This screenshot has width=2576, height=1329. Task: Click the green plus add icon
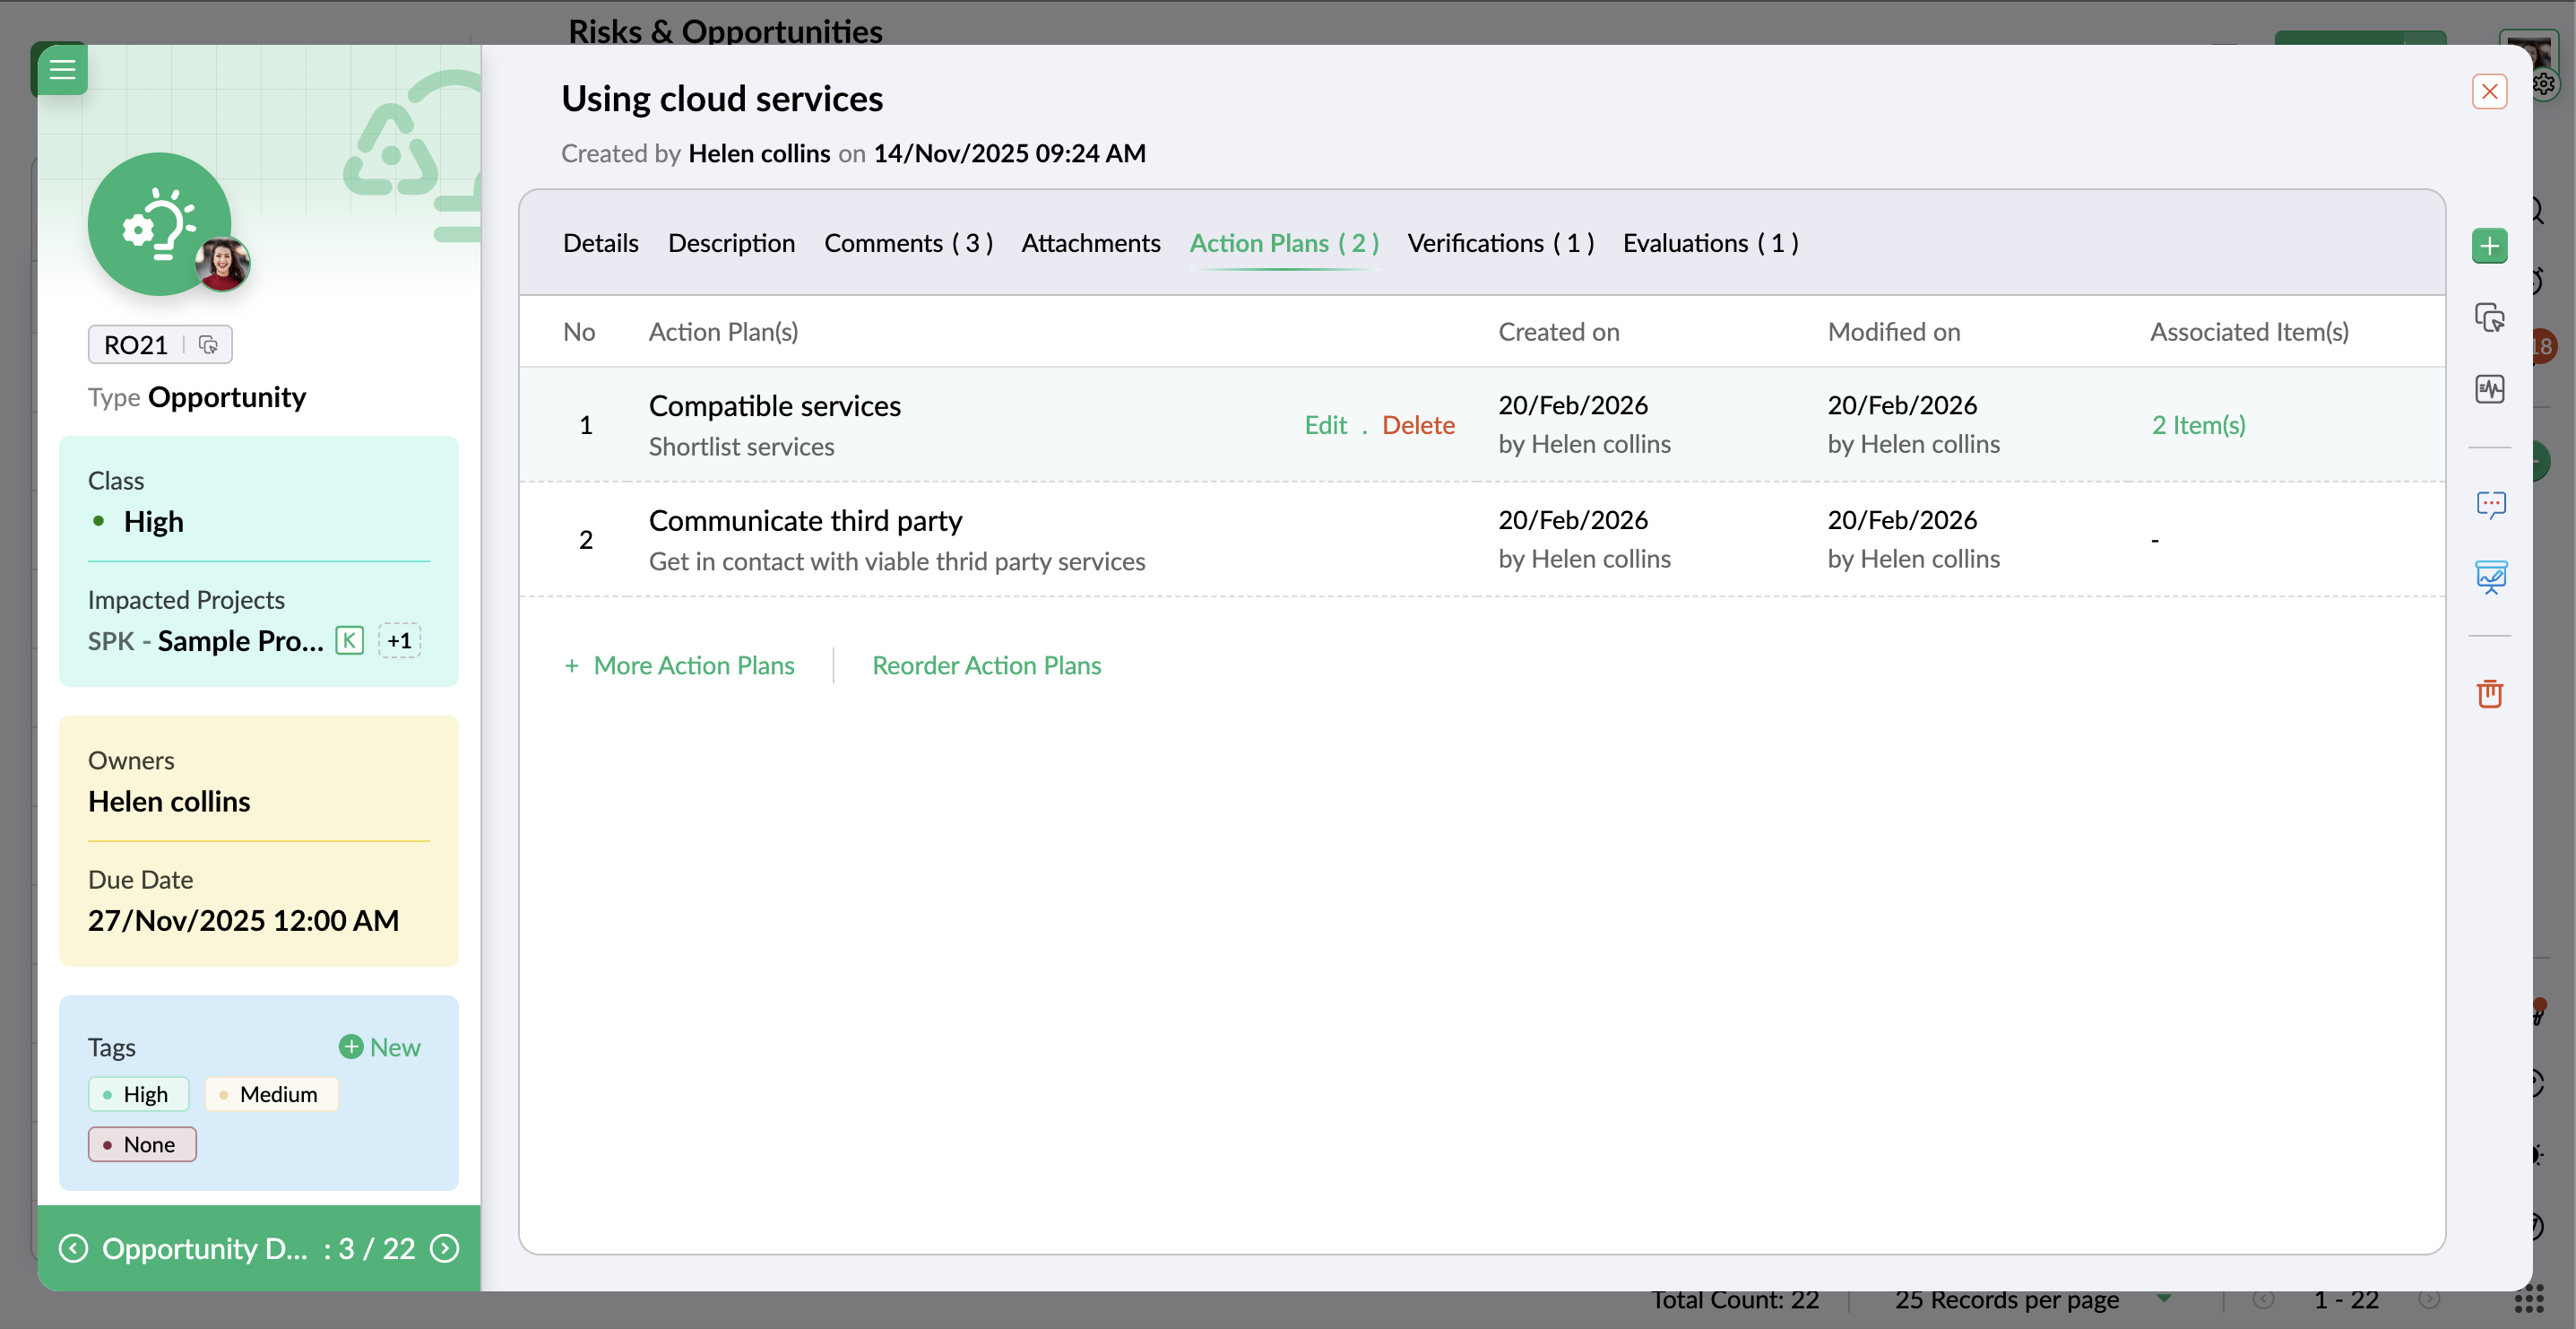[x=2489, y=245]
